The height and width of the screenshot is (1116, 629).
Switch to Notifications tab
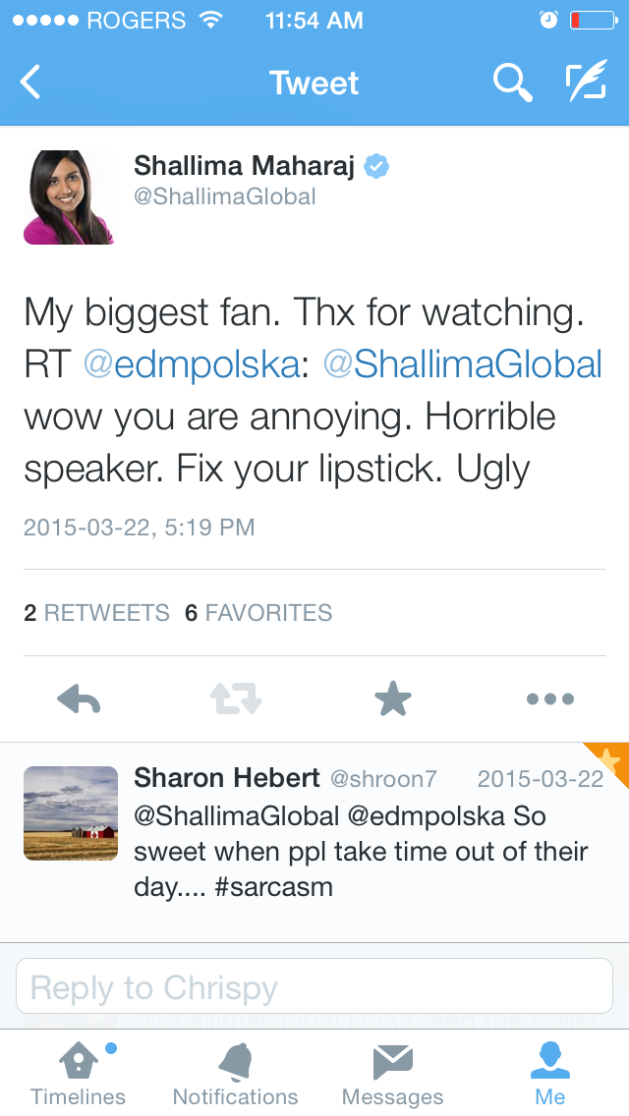[x=236, y=1074]
